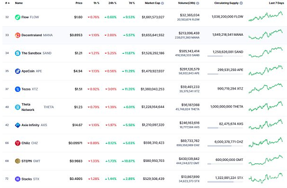Click the STEPN GMT logo icon
Image resolution: width=287 pixels, height=188 pixels.
coord(18,161)
